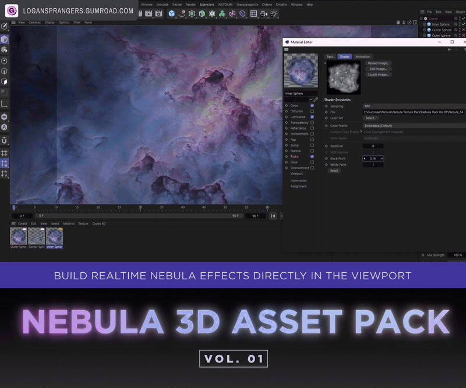Screen dimensions: 466x388
Task: Click the Material Editor back arrow
Action: coord(450,49)
